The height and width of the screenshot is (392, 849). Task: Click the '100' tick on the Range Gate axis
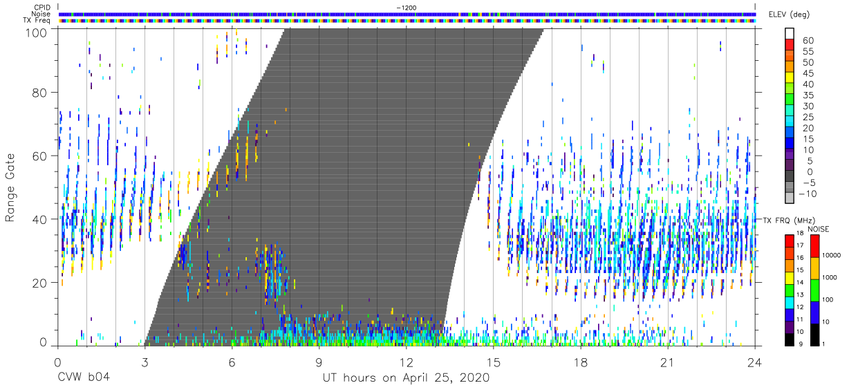[37, 32]
